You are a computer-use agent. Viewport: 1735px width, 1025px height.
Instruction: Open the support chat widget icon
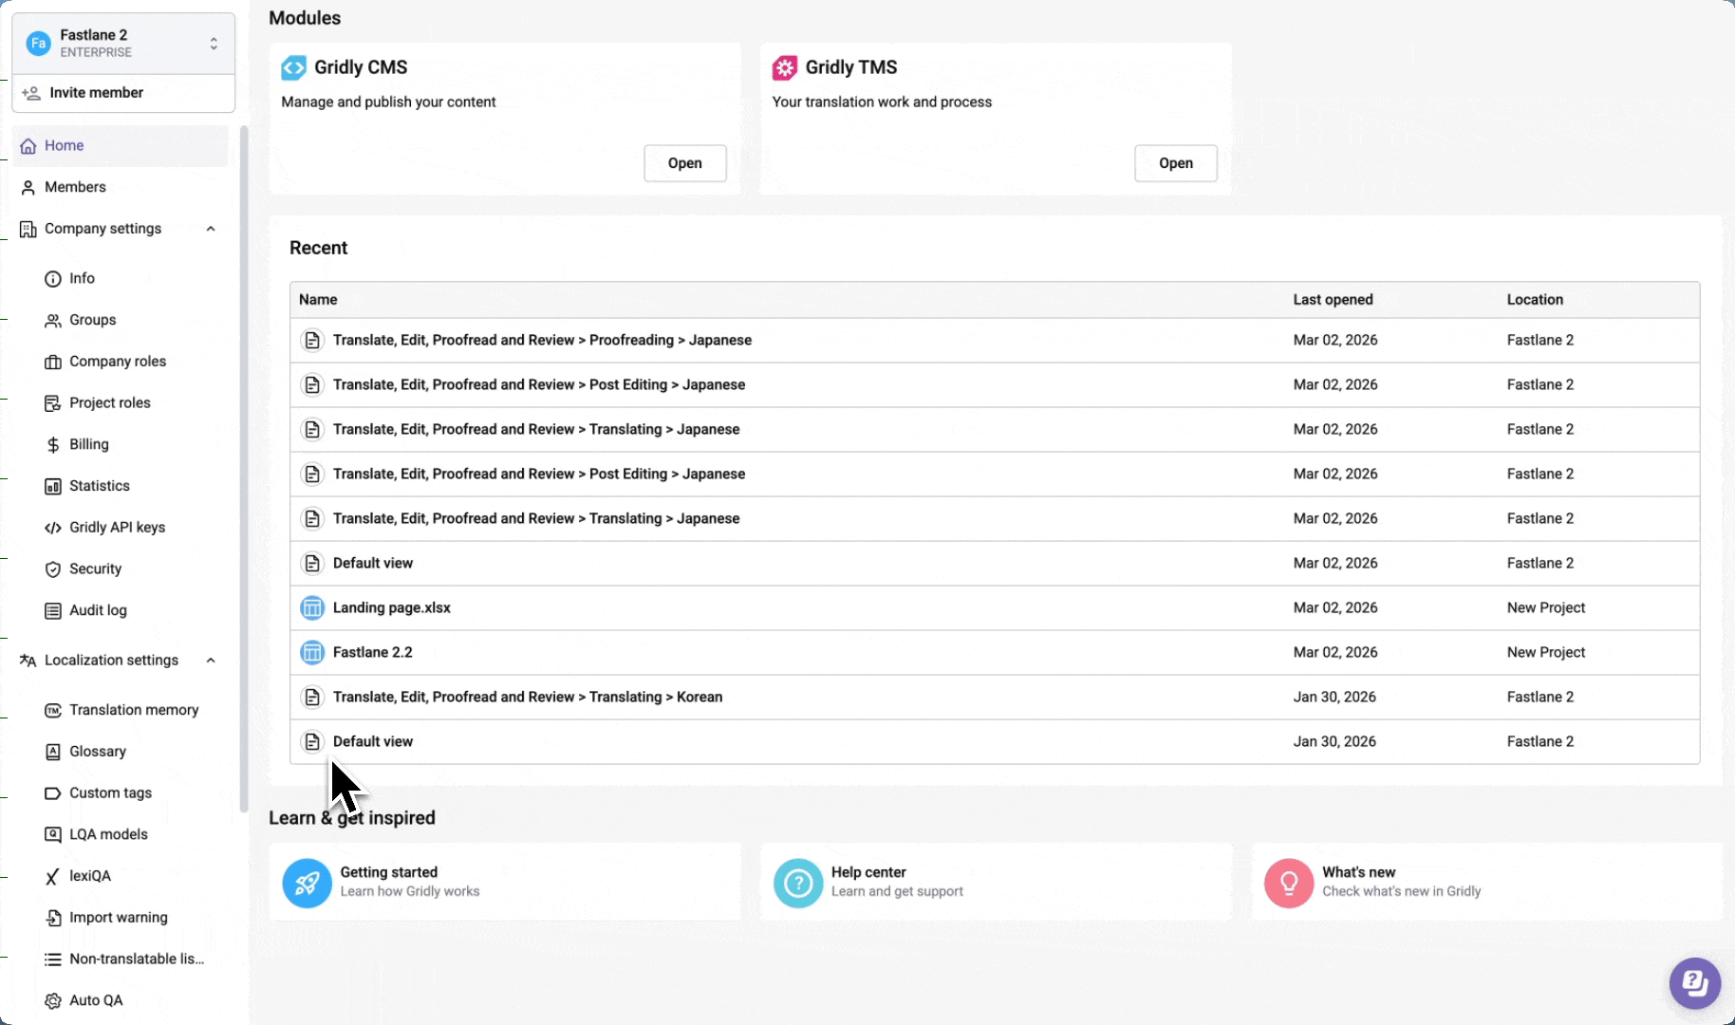[1694, 982]
